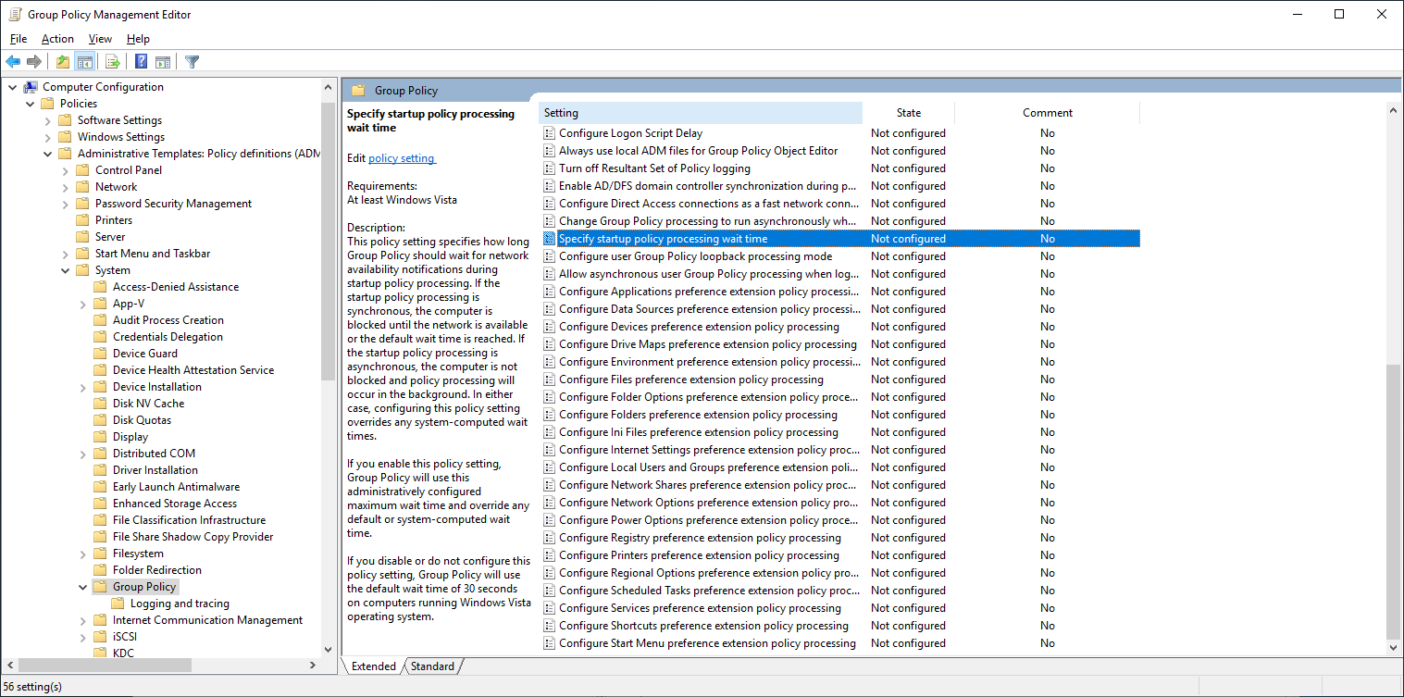Click the KDC folder icon
Image resolution: width=1404 pixels, height=697 pixels.
tap(100, 653)
